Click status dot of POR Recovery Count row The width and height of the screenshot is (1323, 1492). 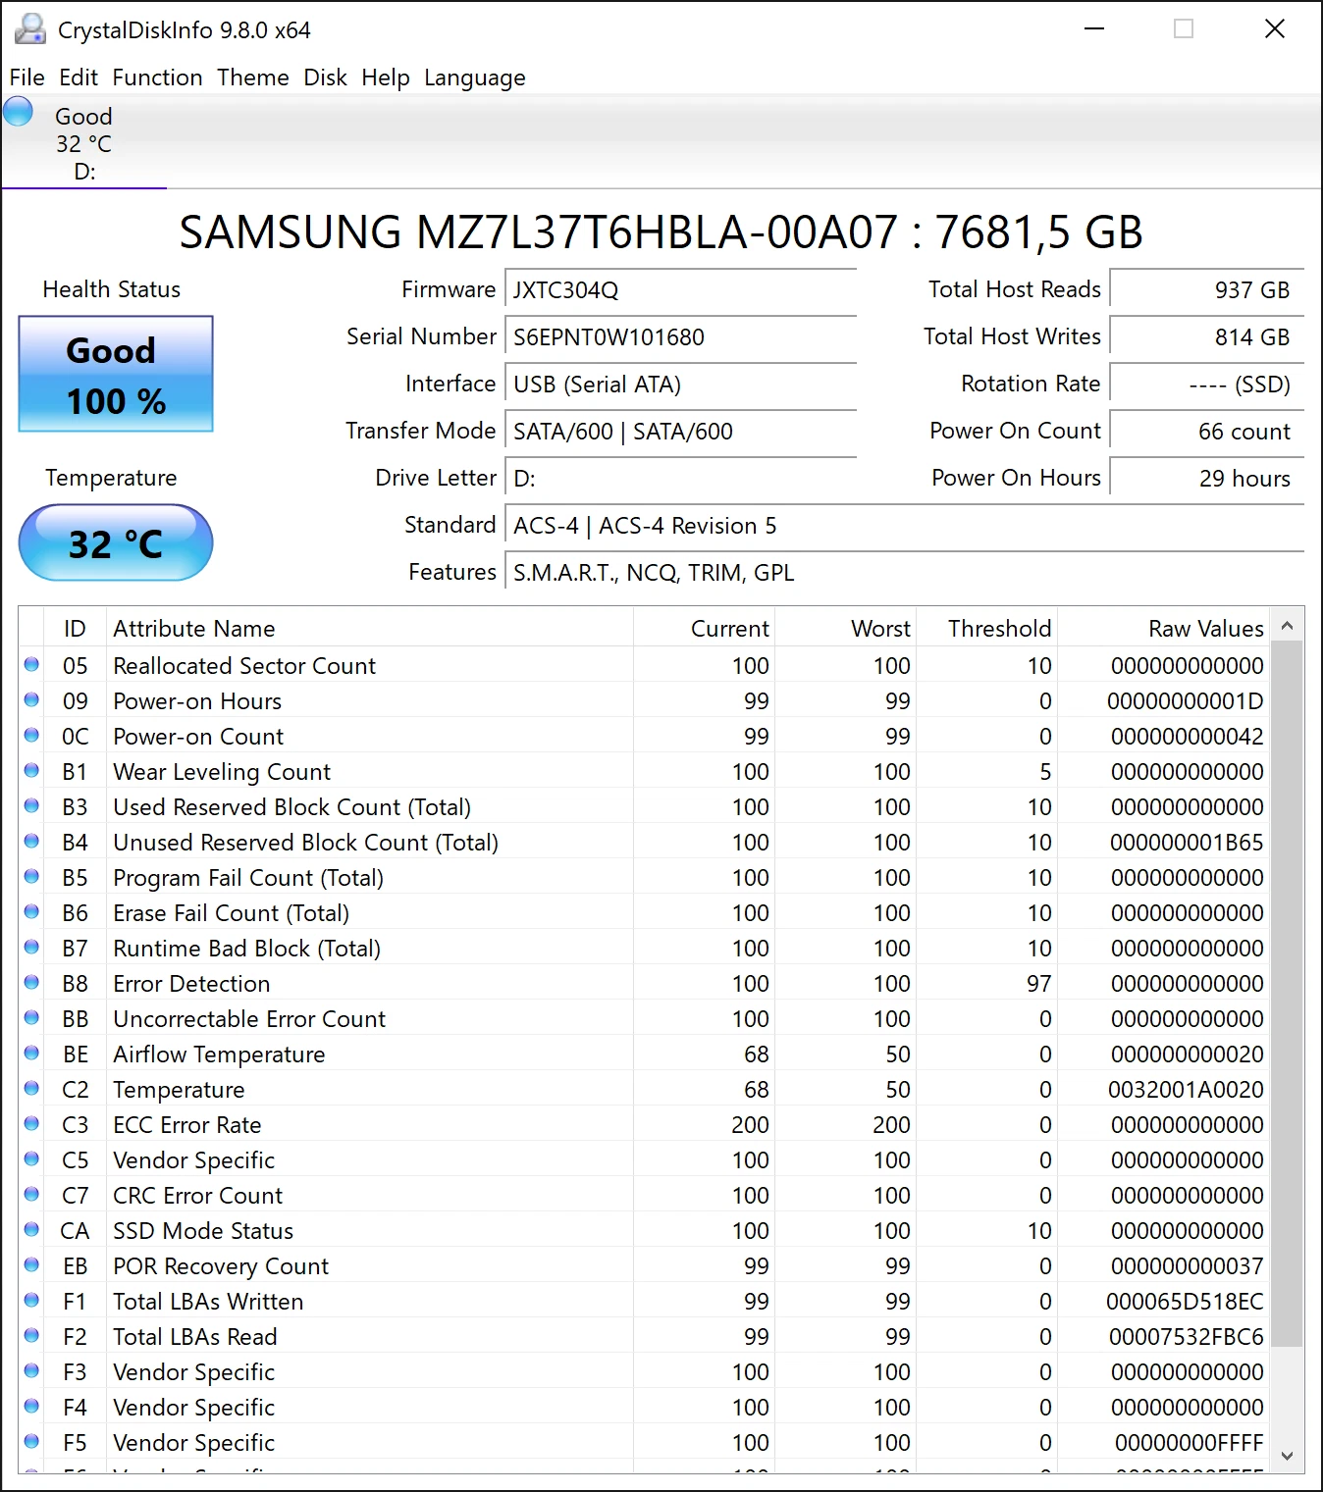click(31, 1264)
